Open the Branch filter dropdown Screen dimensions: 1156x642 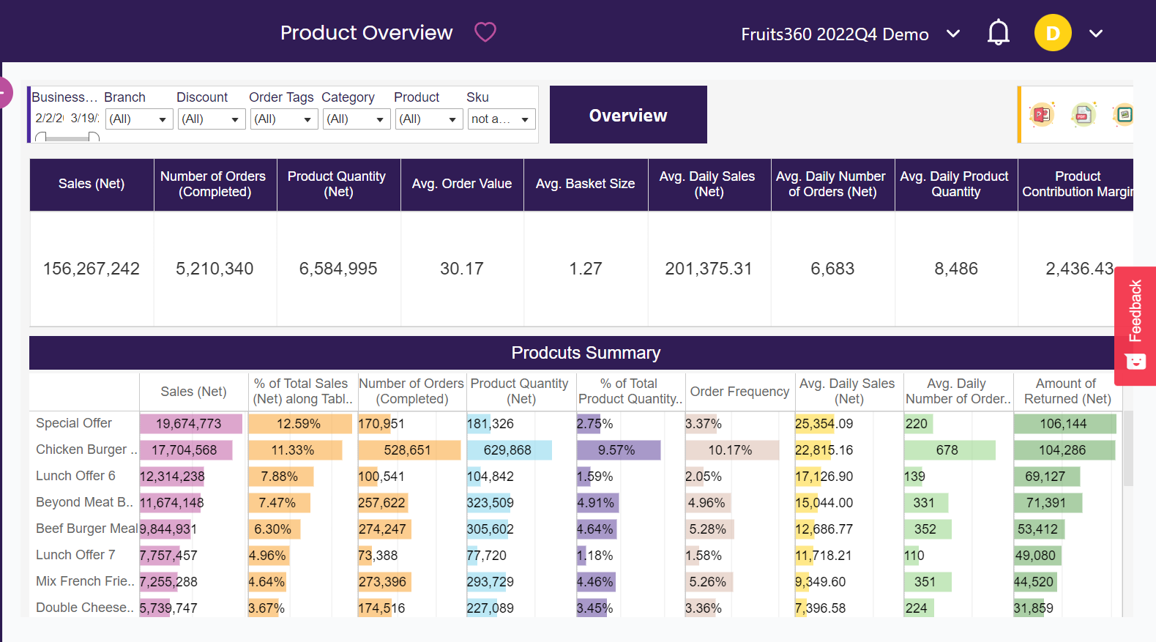pyautogui.click(x=139, y=119)
